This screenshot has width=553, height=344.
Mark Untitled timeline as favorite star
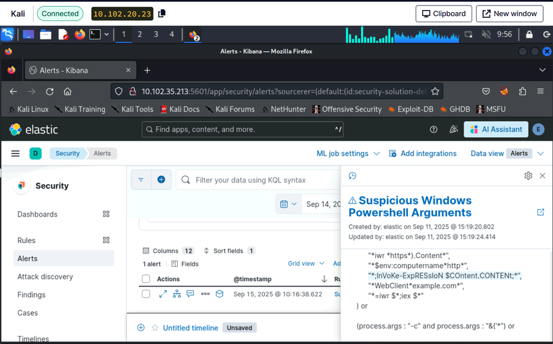tap(155, 328)
